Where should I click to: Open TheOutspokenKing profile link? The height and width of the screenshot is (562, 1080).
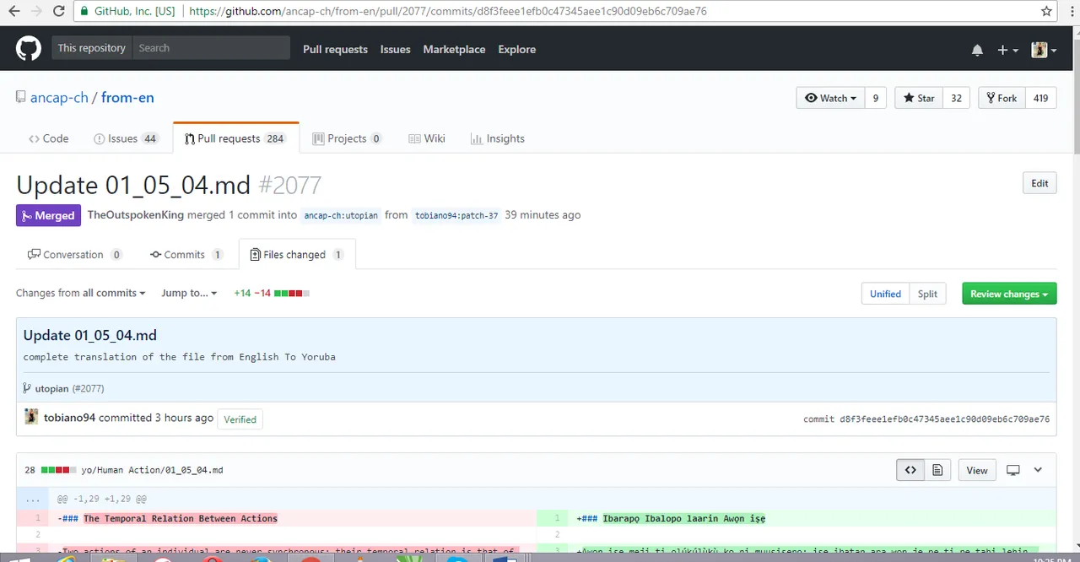pos(135,214)
